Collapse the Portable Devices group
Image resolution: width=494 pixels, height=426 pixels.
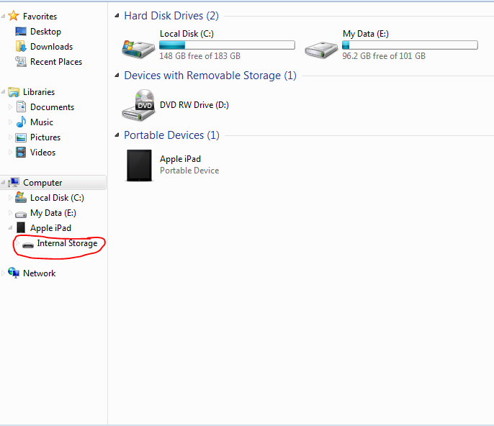[117, 135]
